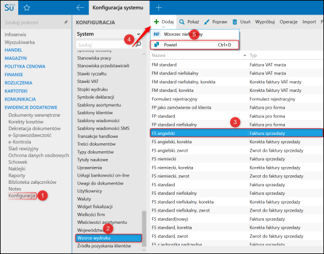Open Wyszukiwarka in the sidebar
Image resolution: width=324 pixels, height=254 pixels.
point(19,42)
